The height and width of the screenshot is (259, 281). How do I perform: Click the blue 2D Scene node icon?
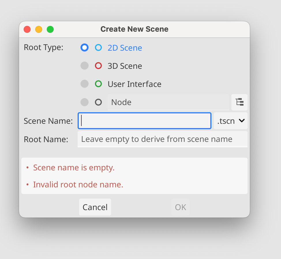(98, 47)
